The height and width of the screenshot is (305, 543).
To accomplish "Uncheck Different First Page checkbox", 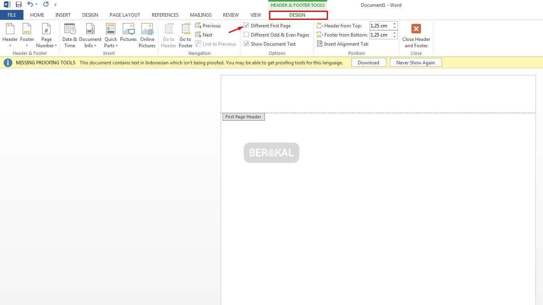I will click(246, 25).
